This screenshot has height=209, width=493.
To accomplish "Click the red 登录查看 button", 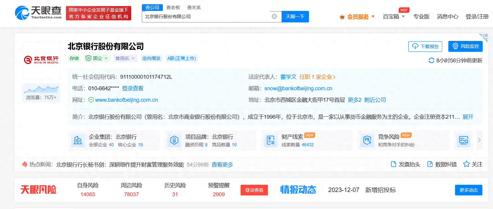I will (254, 190).
